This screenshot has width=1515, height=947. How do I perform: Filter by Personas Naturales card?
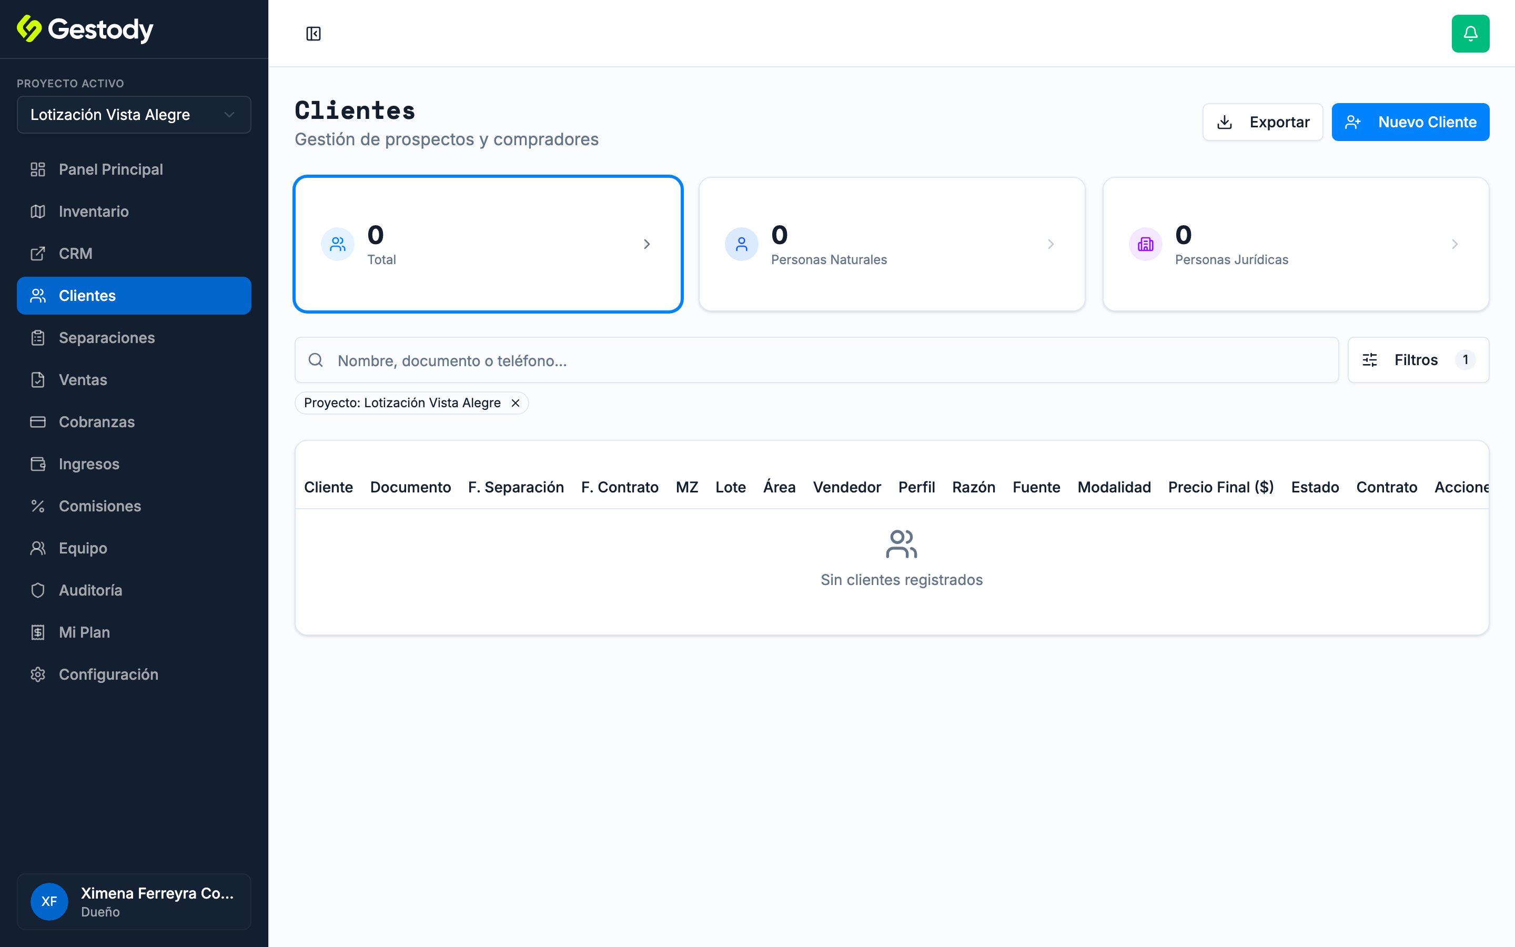tap(892, 244)
